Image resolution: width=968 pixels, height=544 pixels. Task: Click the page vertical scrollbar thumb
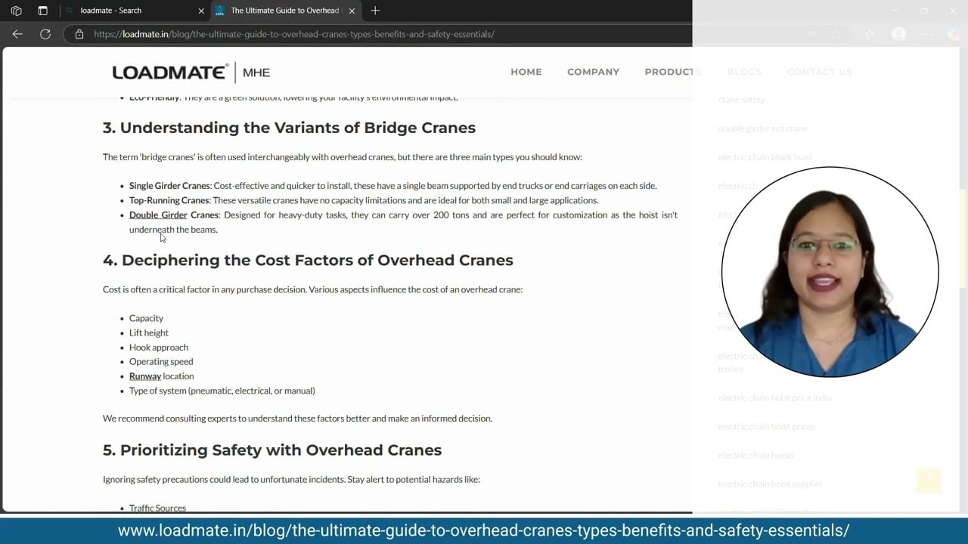pyautogui.click(x=963, y=238)
